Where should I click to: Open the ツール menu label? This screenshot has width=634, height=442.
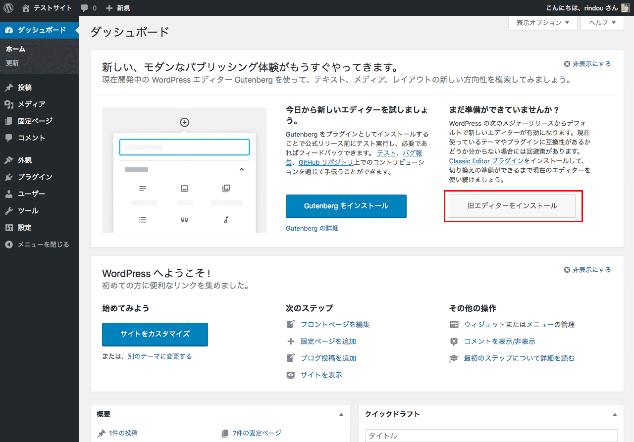28,211
